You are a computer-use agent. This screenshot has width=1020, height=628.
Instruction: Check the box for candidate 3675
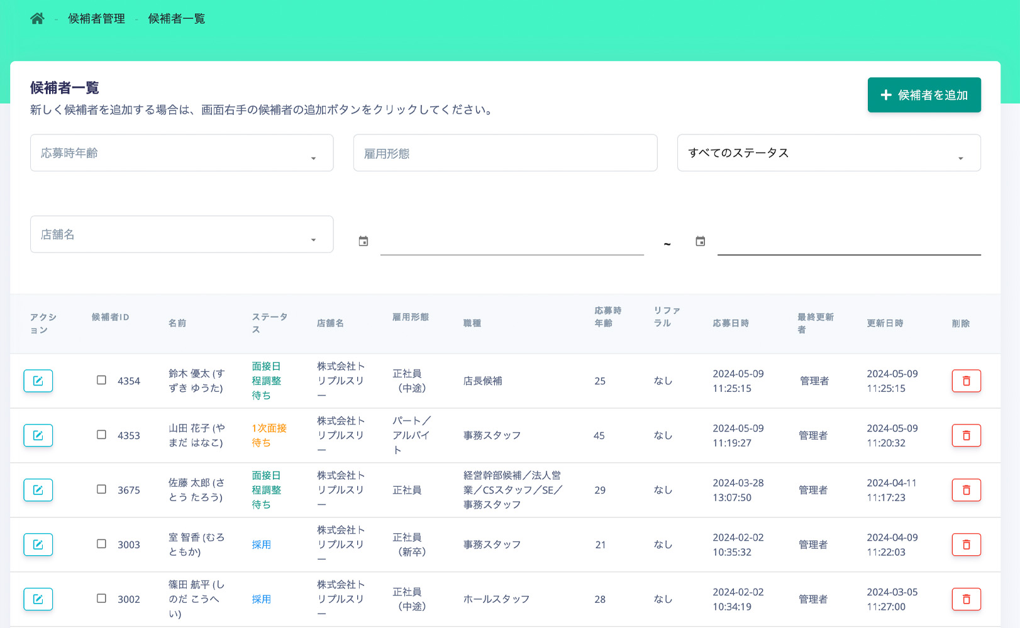click(x=101, y=489)
